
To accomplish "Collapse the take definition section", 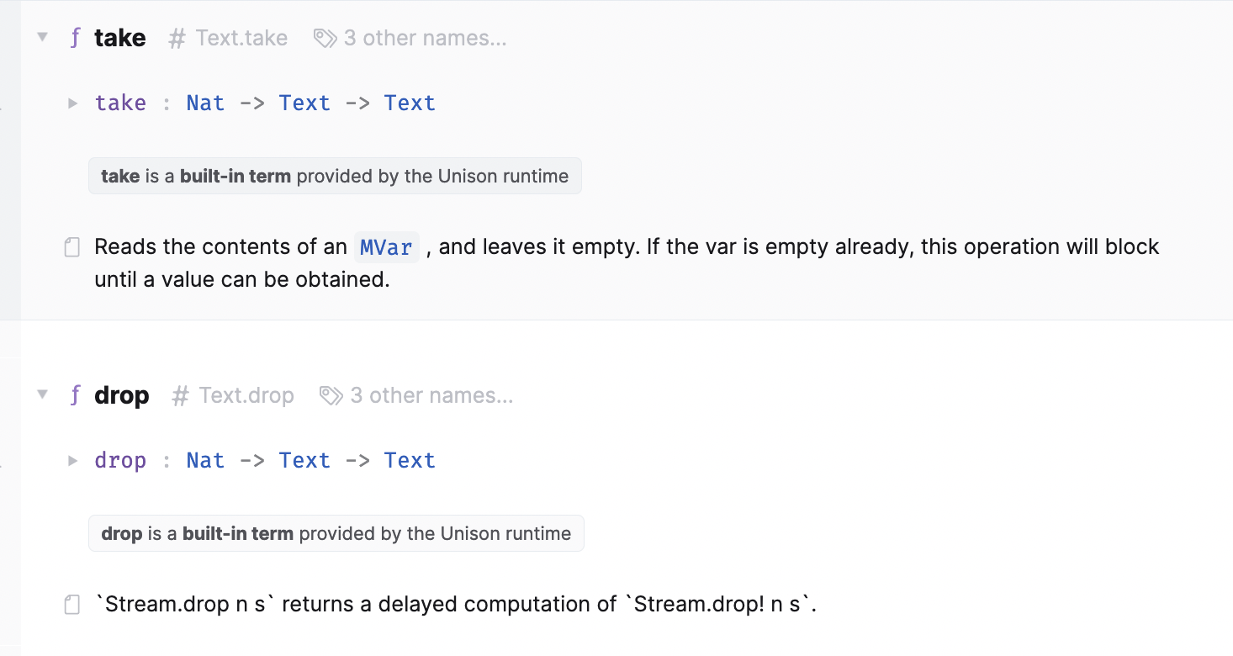I will point(42,37).
